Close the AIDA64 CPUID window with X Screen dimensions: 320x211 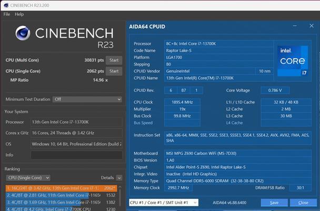tap(312, 26)
